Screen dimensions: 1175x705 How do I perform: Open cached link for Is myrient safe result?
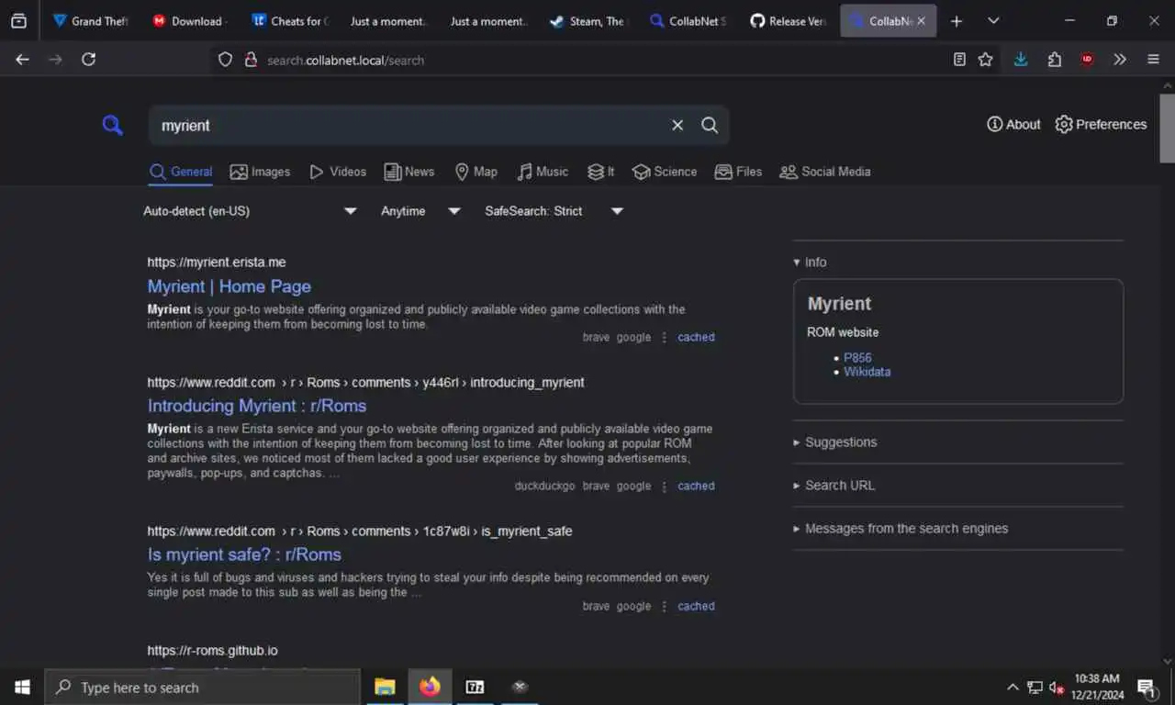click(x=696, y=606)
